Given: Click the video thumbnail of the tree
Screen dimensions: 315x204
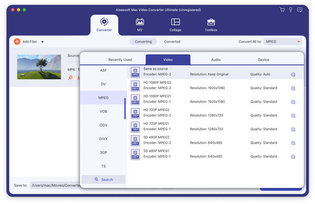Looking at the screenshot, I should 39,67.
